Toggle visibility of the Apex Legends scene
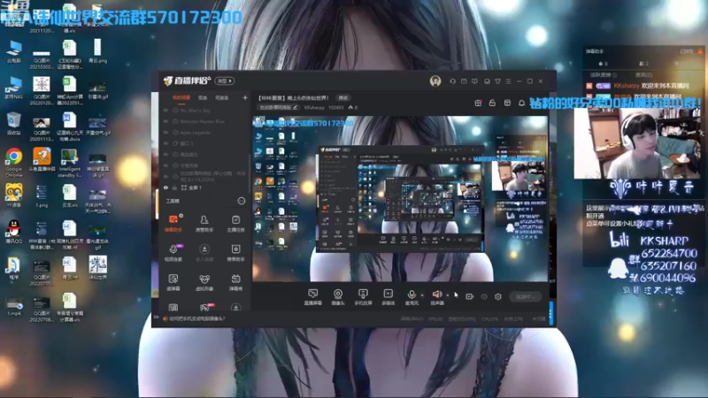This screenshot has height=398, width=708. pyautogui.click(x=165, y=133)
